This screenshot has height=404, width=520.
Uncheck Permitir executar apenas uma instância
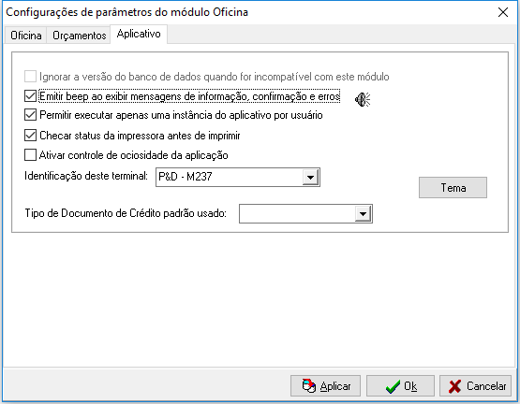(30, 115)
